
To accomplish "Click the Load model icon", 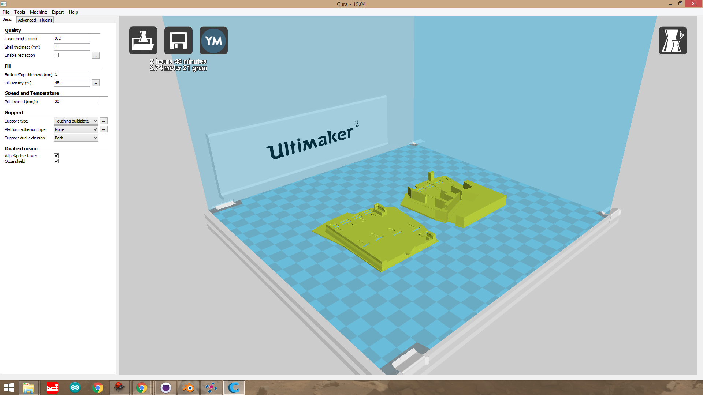I will tap(143, 41).
